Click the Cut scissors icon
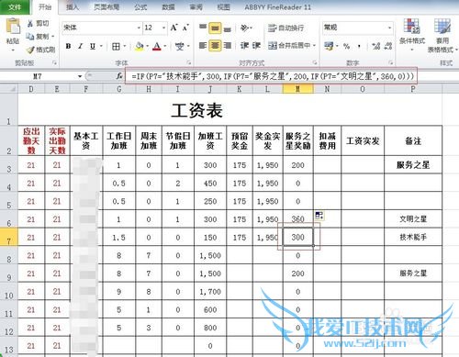 (30, 23)
